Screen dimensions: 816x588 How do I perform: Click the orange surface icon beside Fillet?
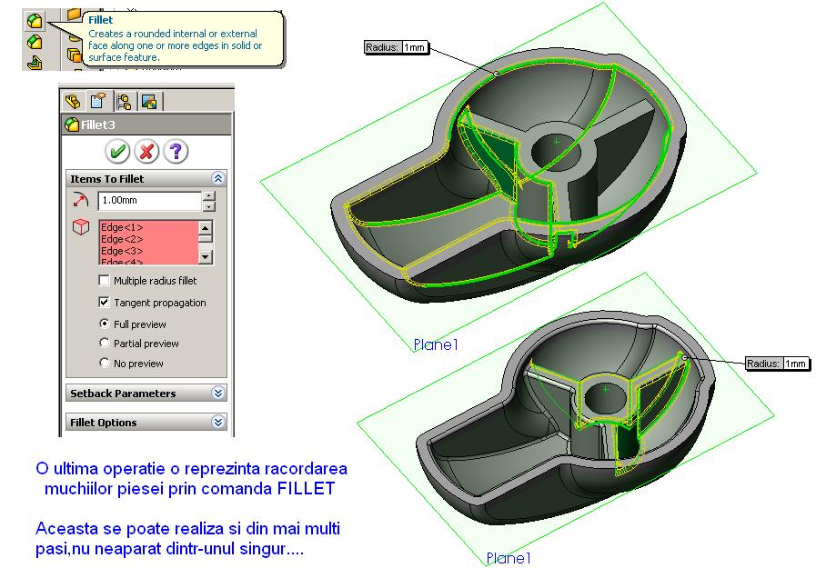(75, 15)
